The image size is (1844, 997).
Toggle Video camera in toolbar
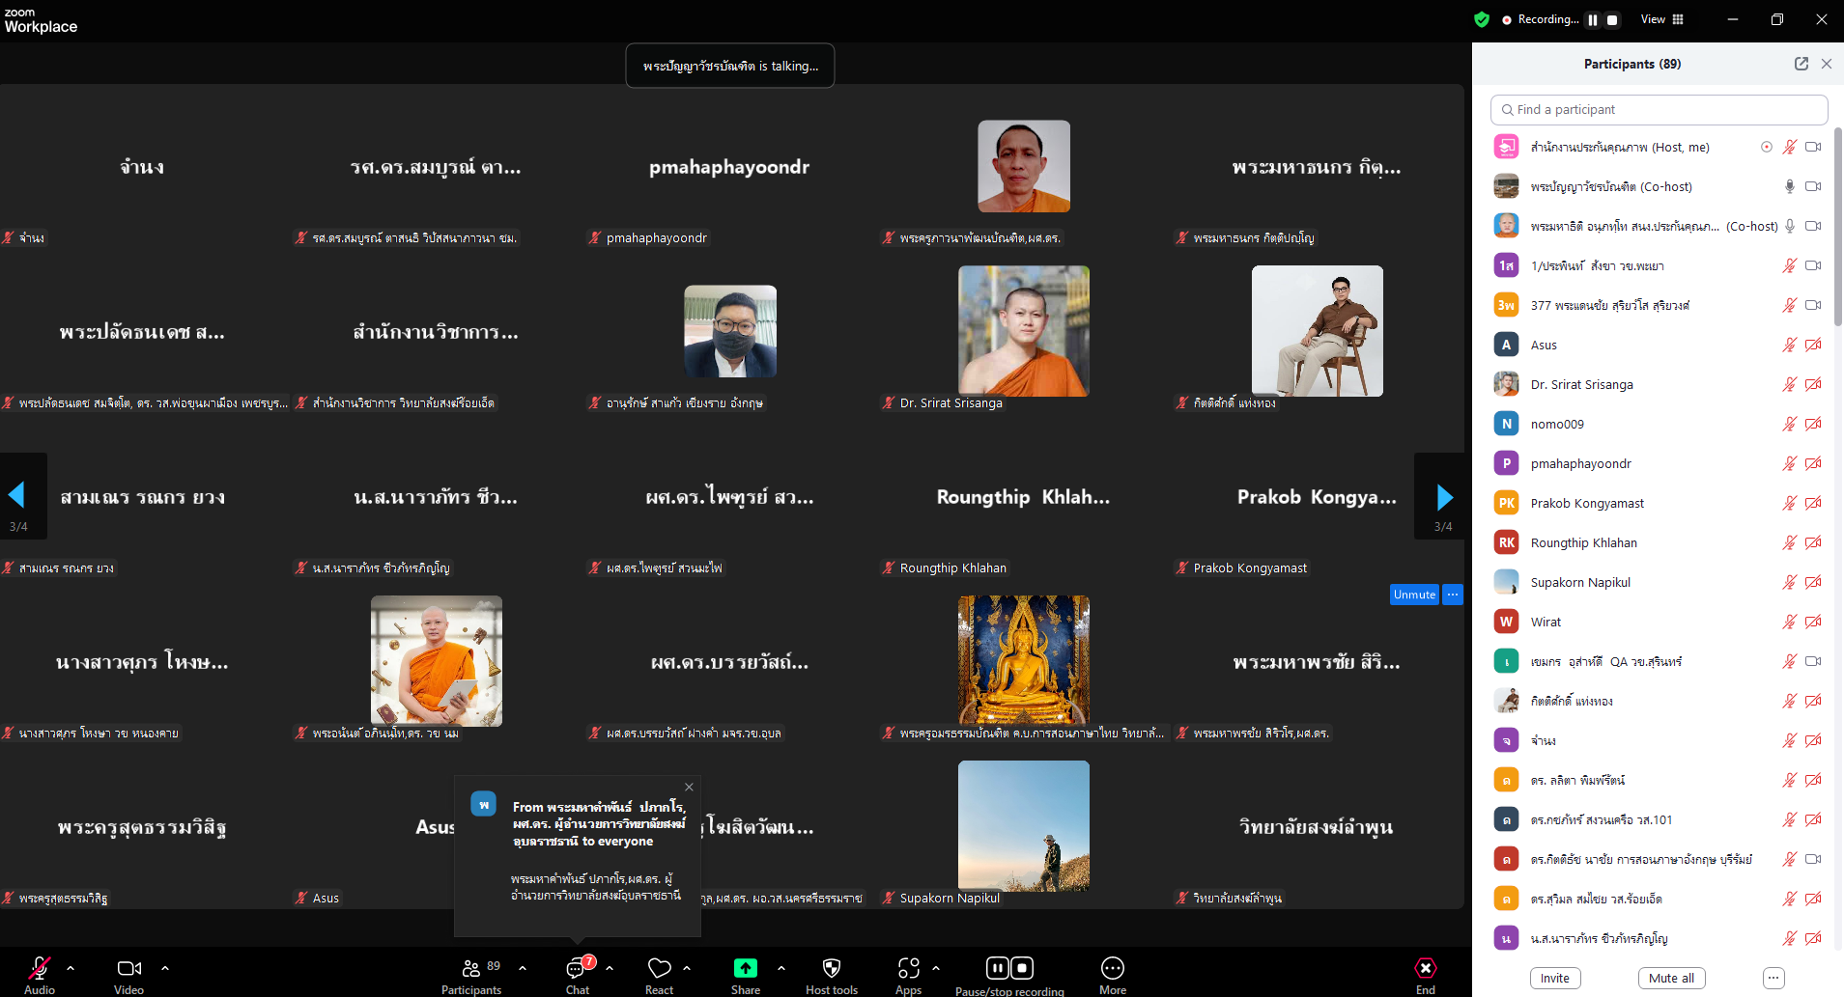(x=128, y=968)
